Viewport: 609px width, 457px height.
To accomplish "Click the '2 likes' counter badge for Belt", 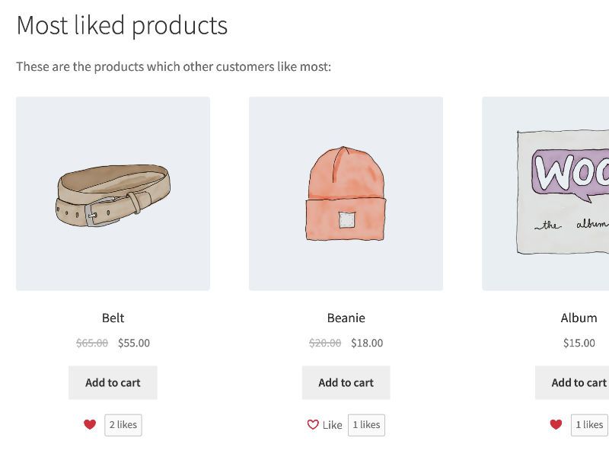I will point(123,425).
